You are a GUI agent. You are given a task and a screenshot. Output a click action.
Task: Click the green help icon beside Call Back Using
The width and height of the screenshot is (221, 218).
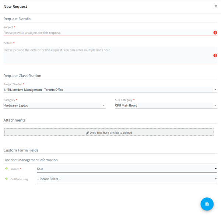[6, 179]
